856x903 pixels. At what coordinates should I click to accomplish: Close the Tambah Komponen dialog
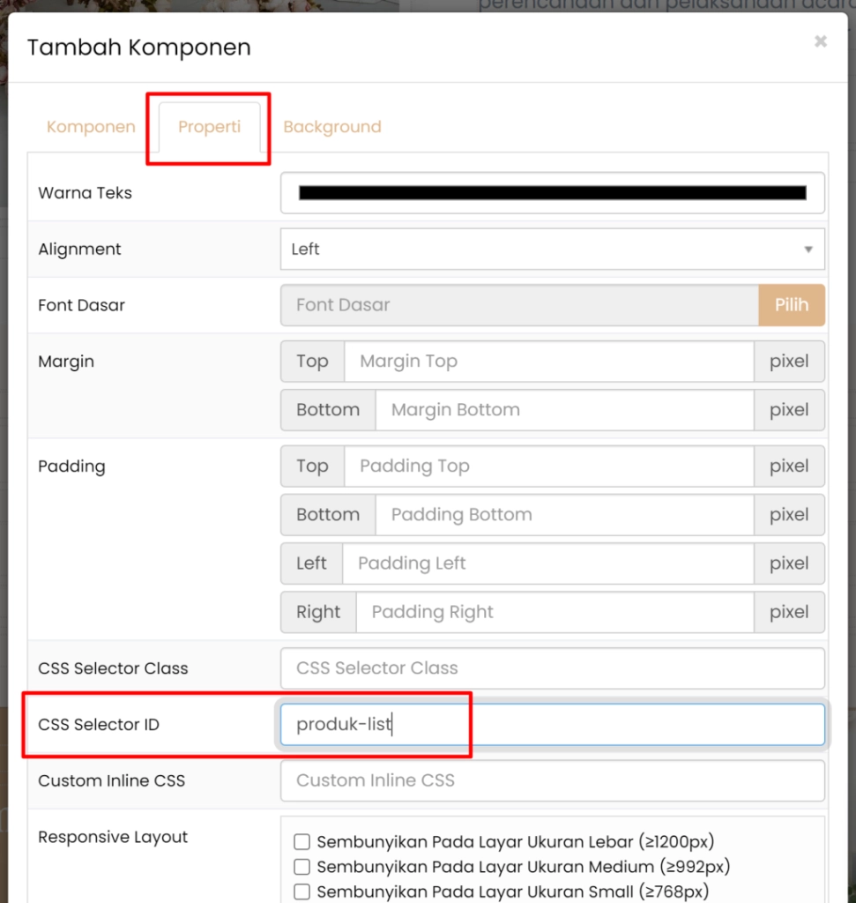click(821, 41)
